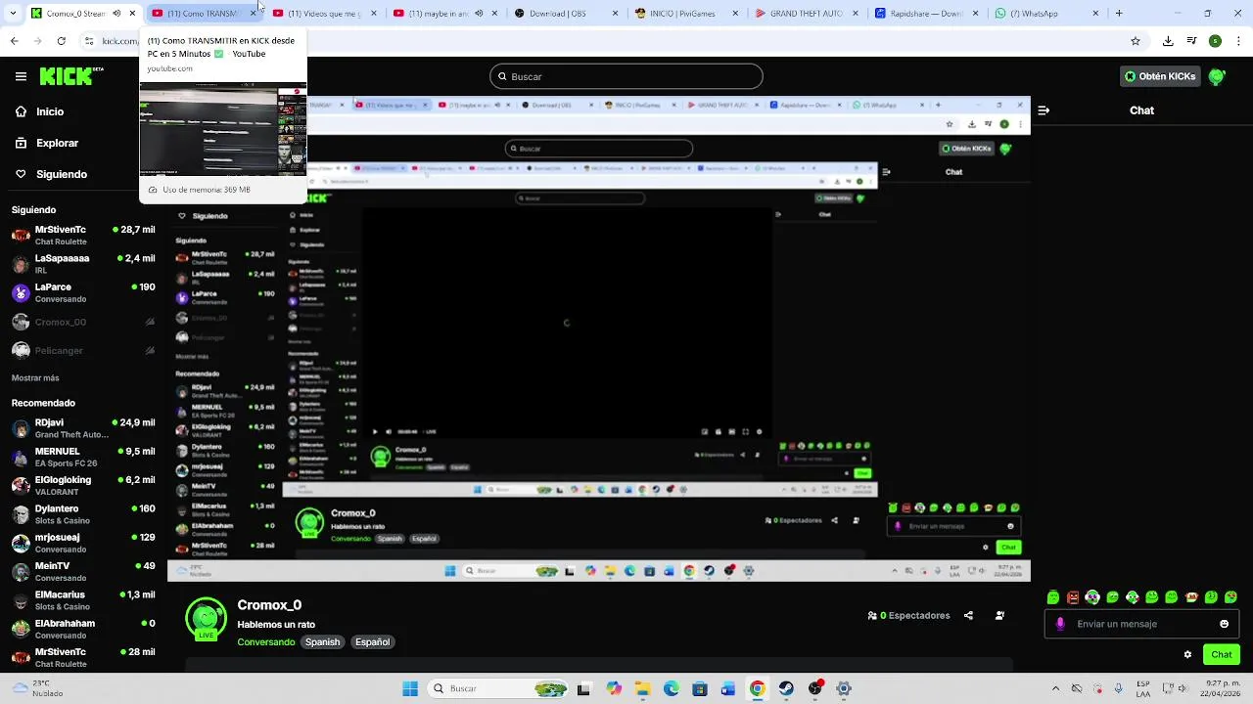Open chat settings gear icon
Screen dimensions: 1253x704
click(x=1187, y=655)
